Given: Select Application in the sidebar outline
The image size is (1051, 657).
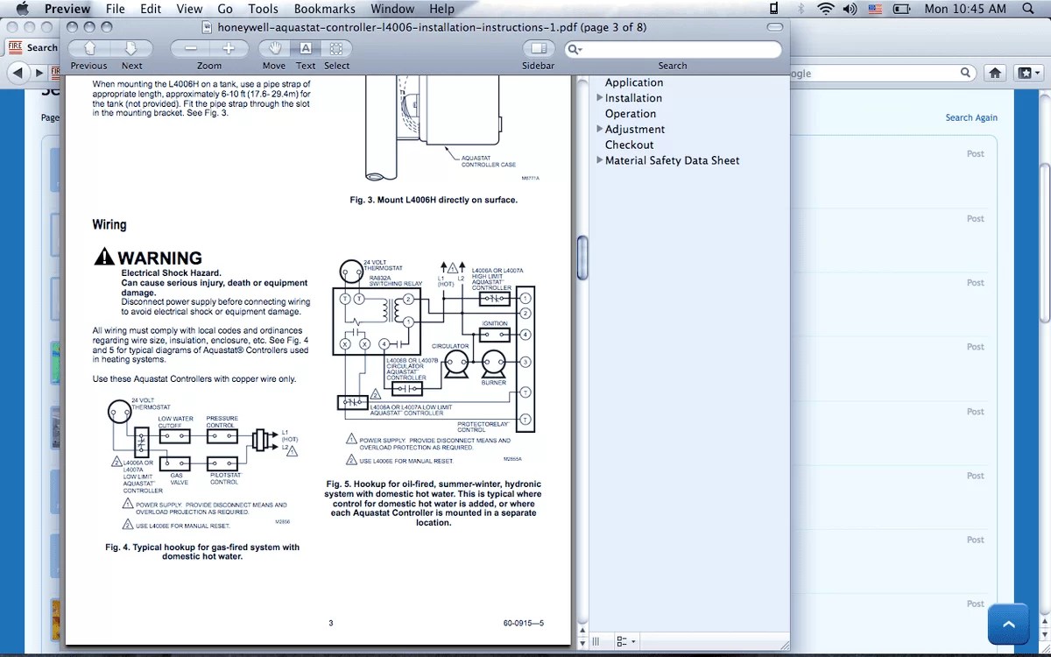Looking at the screenshot, I should (x=634, y=82).
